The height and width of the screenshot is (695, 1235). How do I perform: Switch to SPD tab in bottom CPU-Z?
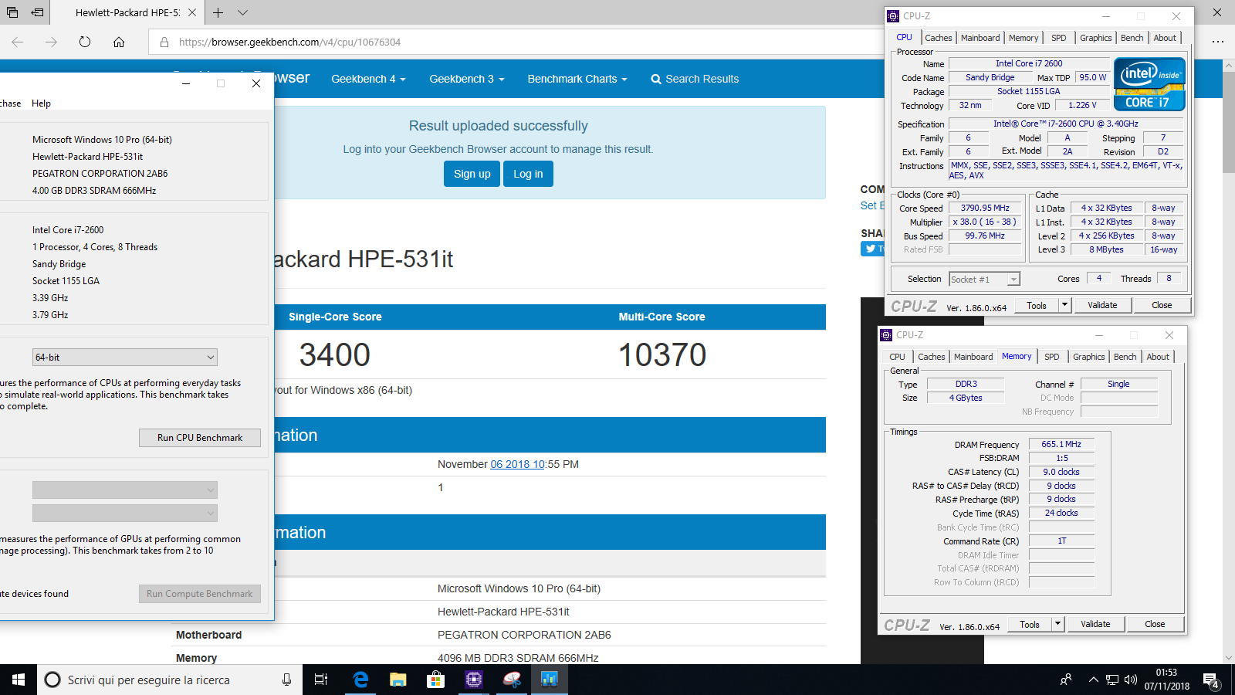pos(1051,357)
